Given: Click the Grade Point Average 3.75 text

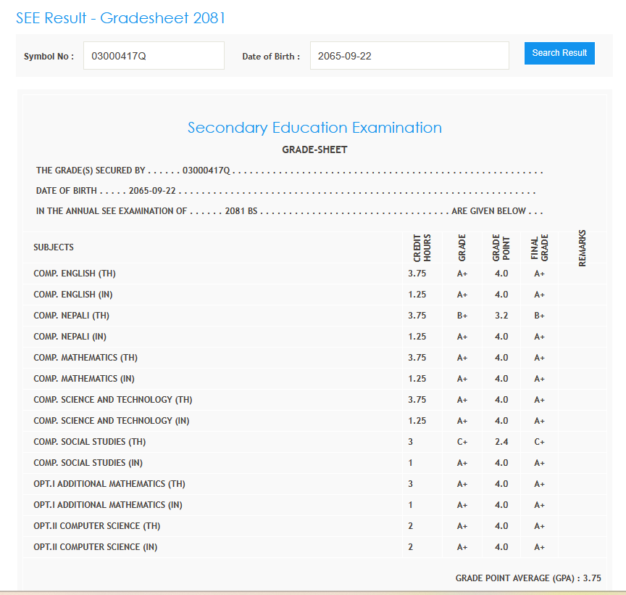Looking at the screenshot, I should pos(528,578).
